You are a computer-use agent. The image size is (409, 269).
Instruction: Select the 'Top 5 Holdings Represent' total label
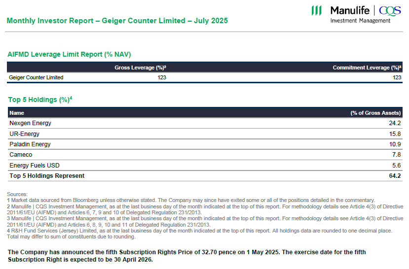(47, 176)
